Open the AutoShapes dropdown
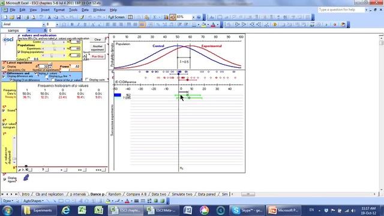The image size is (384, 216). (34, 201)
